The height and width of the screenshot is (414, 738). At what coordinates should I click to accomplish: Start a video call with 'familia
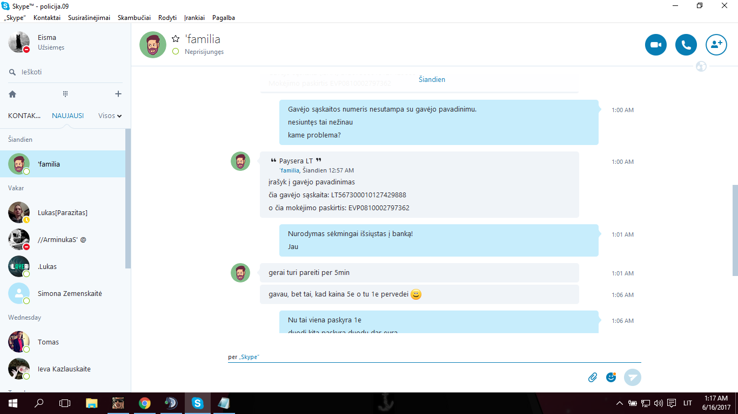656,45
